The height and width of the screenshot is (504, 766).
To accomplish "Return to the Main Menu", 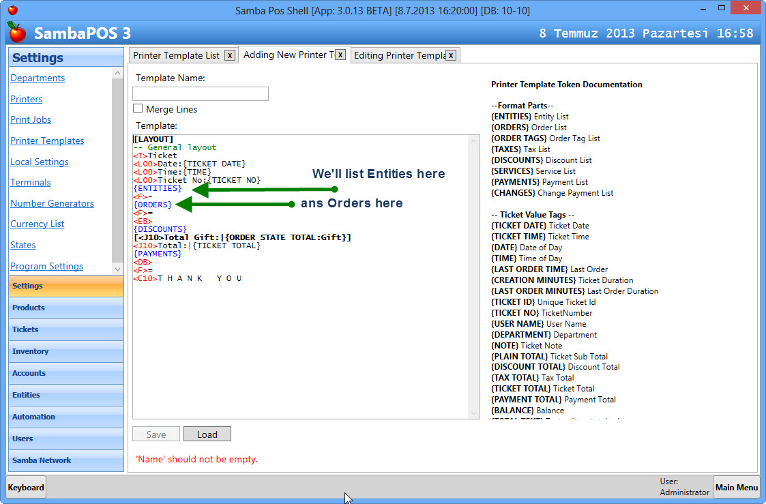I will click(x=736, y=487).
